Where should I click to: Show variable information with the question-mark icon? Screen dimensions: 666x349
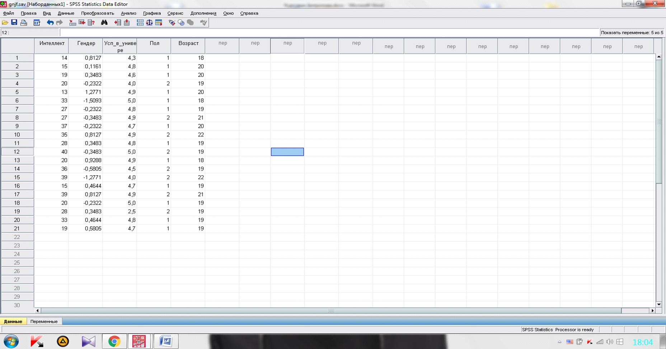[x=91, y=23]
